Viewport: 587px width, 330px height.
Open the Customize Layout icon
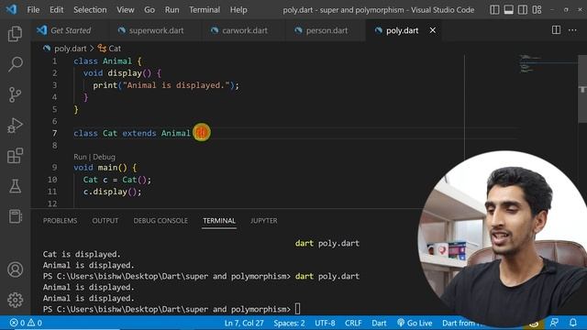pos(537,10)
